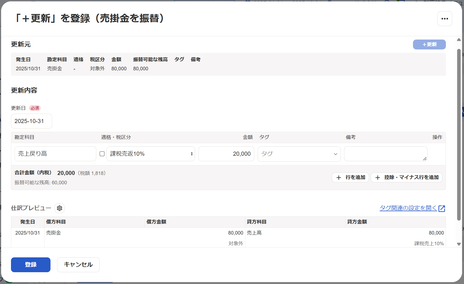464x284 pixels.
Task: Click the キャンセル button
Action: 78,265
